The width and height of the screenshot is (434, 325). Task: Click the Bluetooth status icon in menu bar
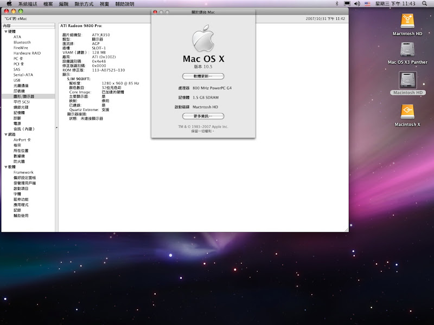pos(337,4)
